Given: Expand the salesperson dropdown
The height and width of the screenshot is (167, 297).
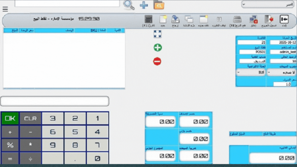Looking at the screenshot, I should [282, 73].
